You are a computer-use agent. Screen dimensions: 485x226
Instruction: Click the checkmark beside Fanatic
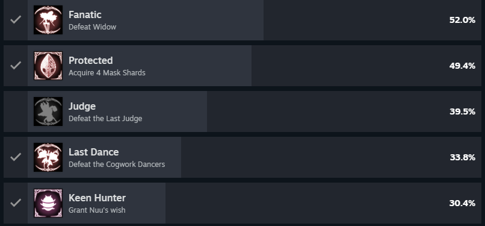coord(16,20)
